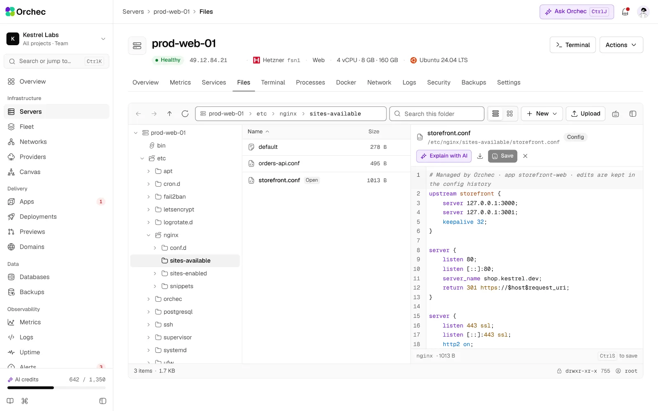The width and height of the screenshot is (658, 411).
Task: Open the Terminal button at top right
Action: point(573,45)
